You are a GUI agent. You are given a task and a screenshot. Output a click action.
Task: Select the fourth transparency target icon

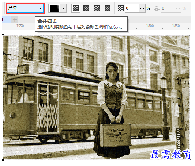point(108,8)
